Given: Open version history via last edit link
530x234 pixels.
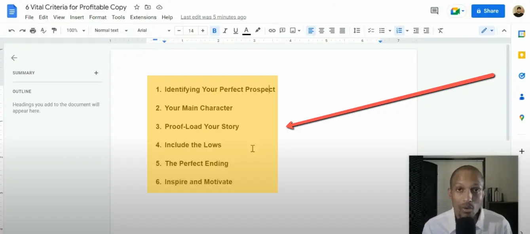Looking at the screenshot, I should (213, 17).
